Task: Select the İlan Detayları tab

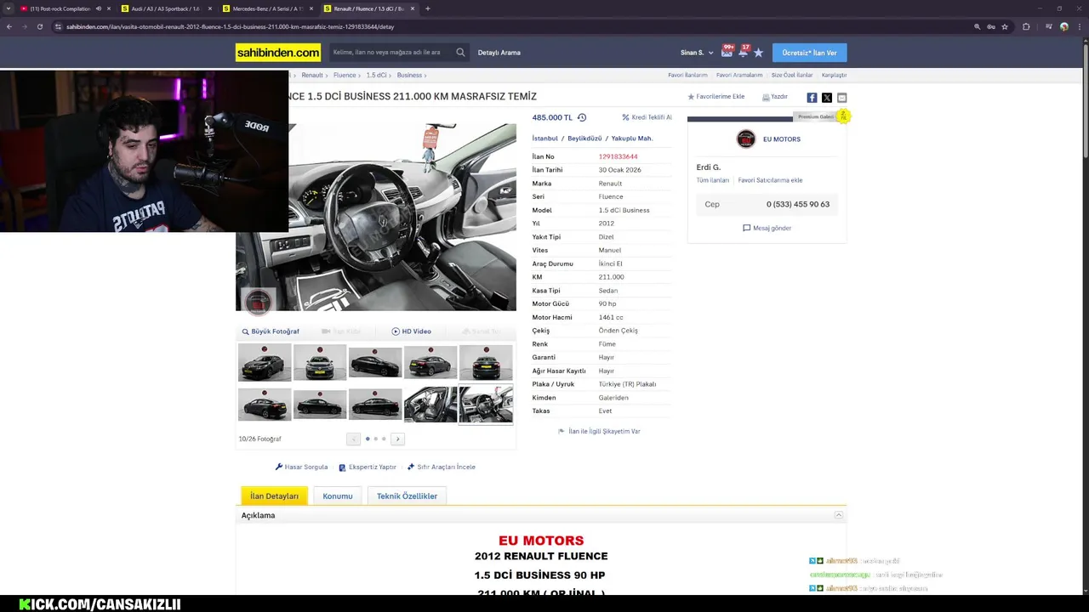Action: (x=274, y=496)
